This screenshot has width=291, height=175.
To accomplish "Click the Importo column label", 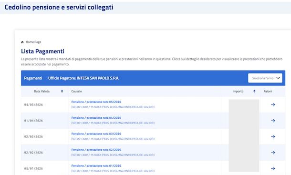I will [x=238, y=91].
